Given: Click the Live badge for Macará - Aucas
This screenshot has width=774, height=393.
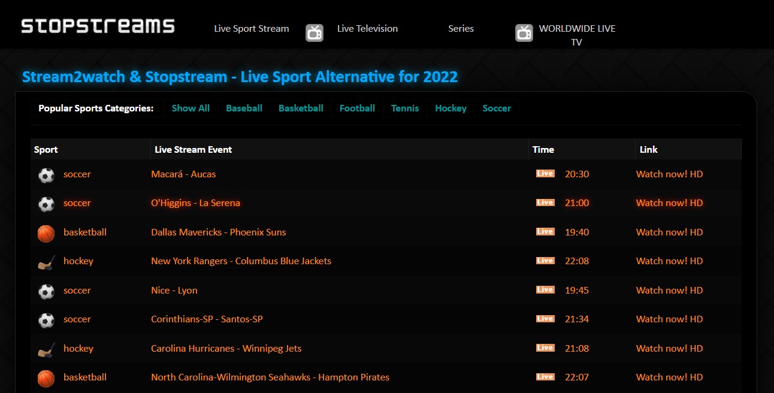Looking at the screenshot, I should pyautogui.click(x=545, y=173).
